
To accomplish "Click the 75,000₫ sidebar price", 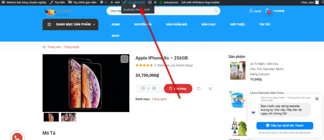I will [x=256, y=79].
